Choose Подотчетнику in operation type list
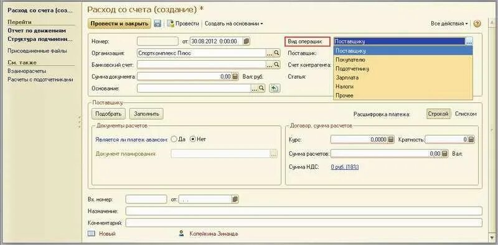Viewport: 498px width, 245px height. tap(403, 68)
